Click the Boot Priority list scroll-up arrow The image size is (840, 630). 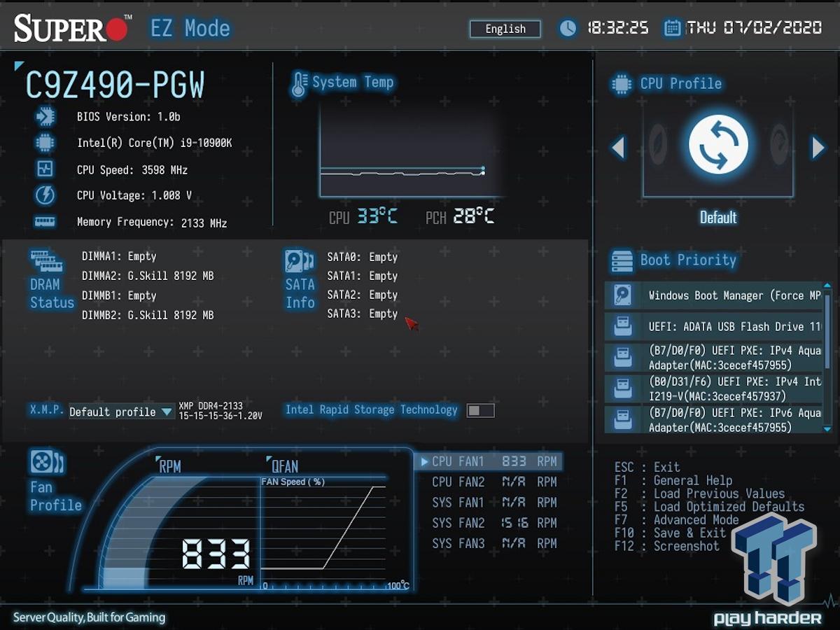827,286
